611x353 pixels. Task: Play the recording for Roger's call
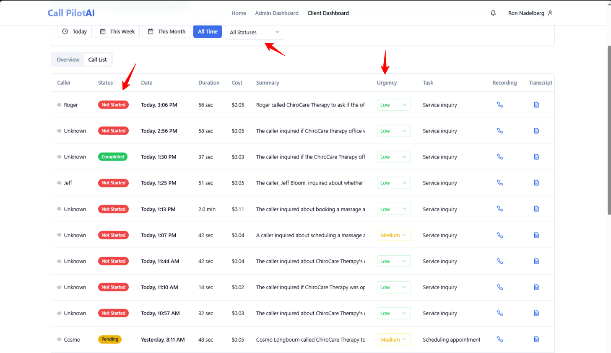500,105
